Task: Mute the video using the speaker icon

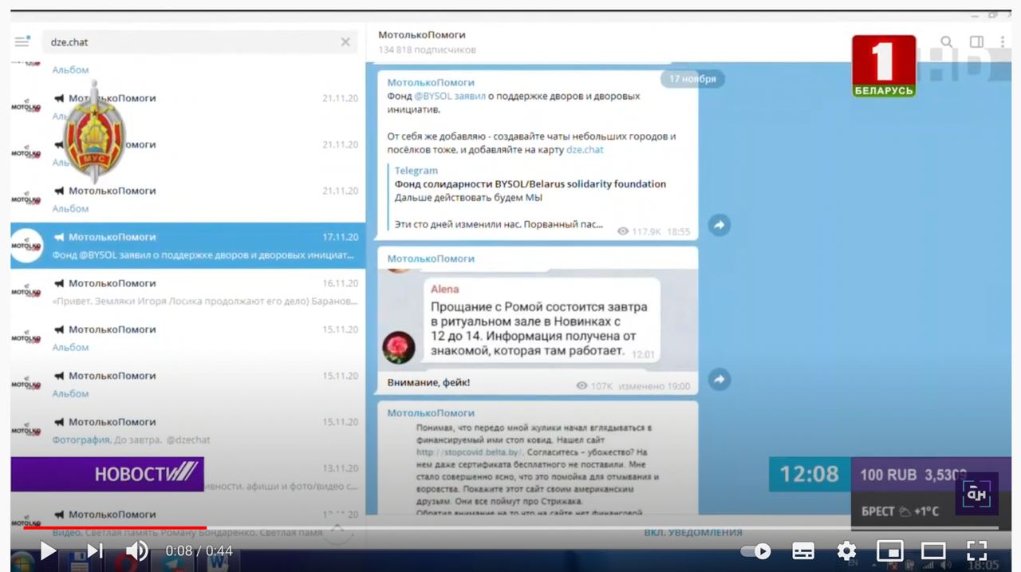Action: tap(137, 550)
